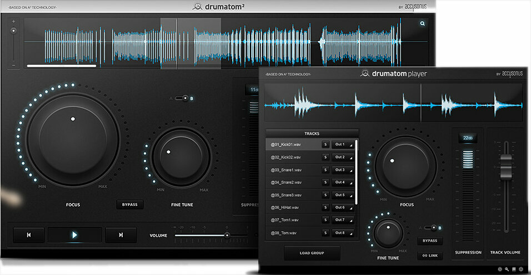The width and height of the screenshot is (531, 275).
Task: Click the TRACK VOLUME fader handle
Action: 506,166
